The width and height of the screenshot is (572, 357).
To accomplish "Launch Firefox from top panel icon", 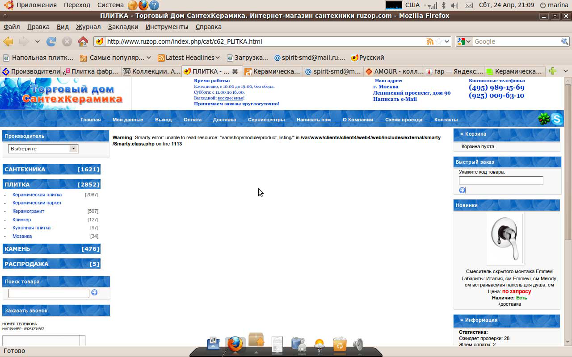I will pos(143,5).
